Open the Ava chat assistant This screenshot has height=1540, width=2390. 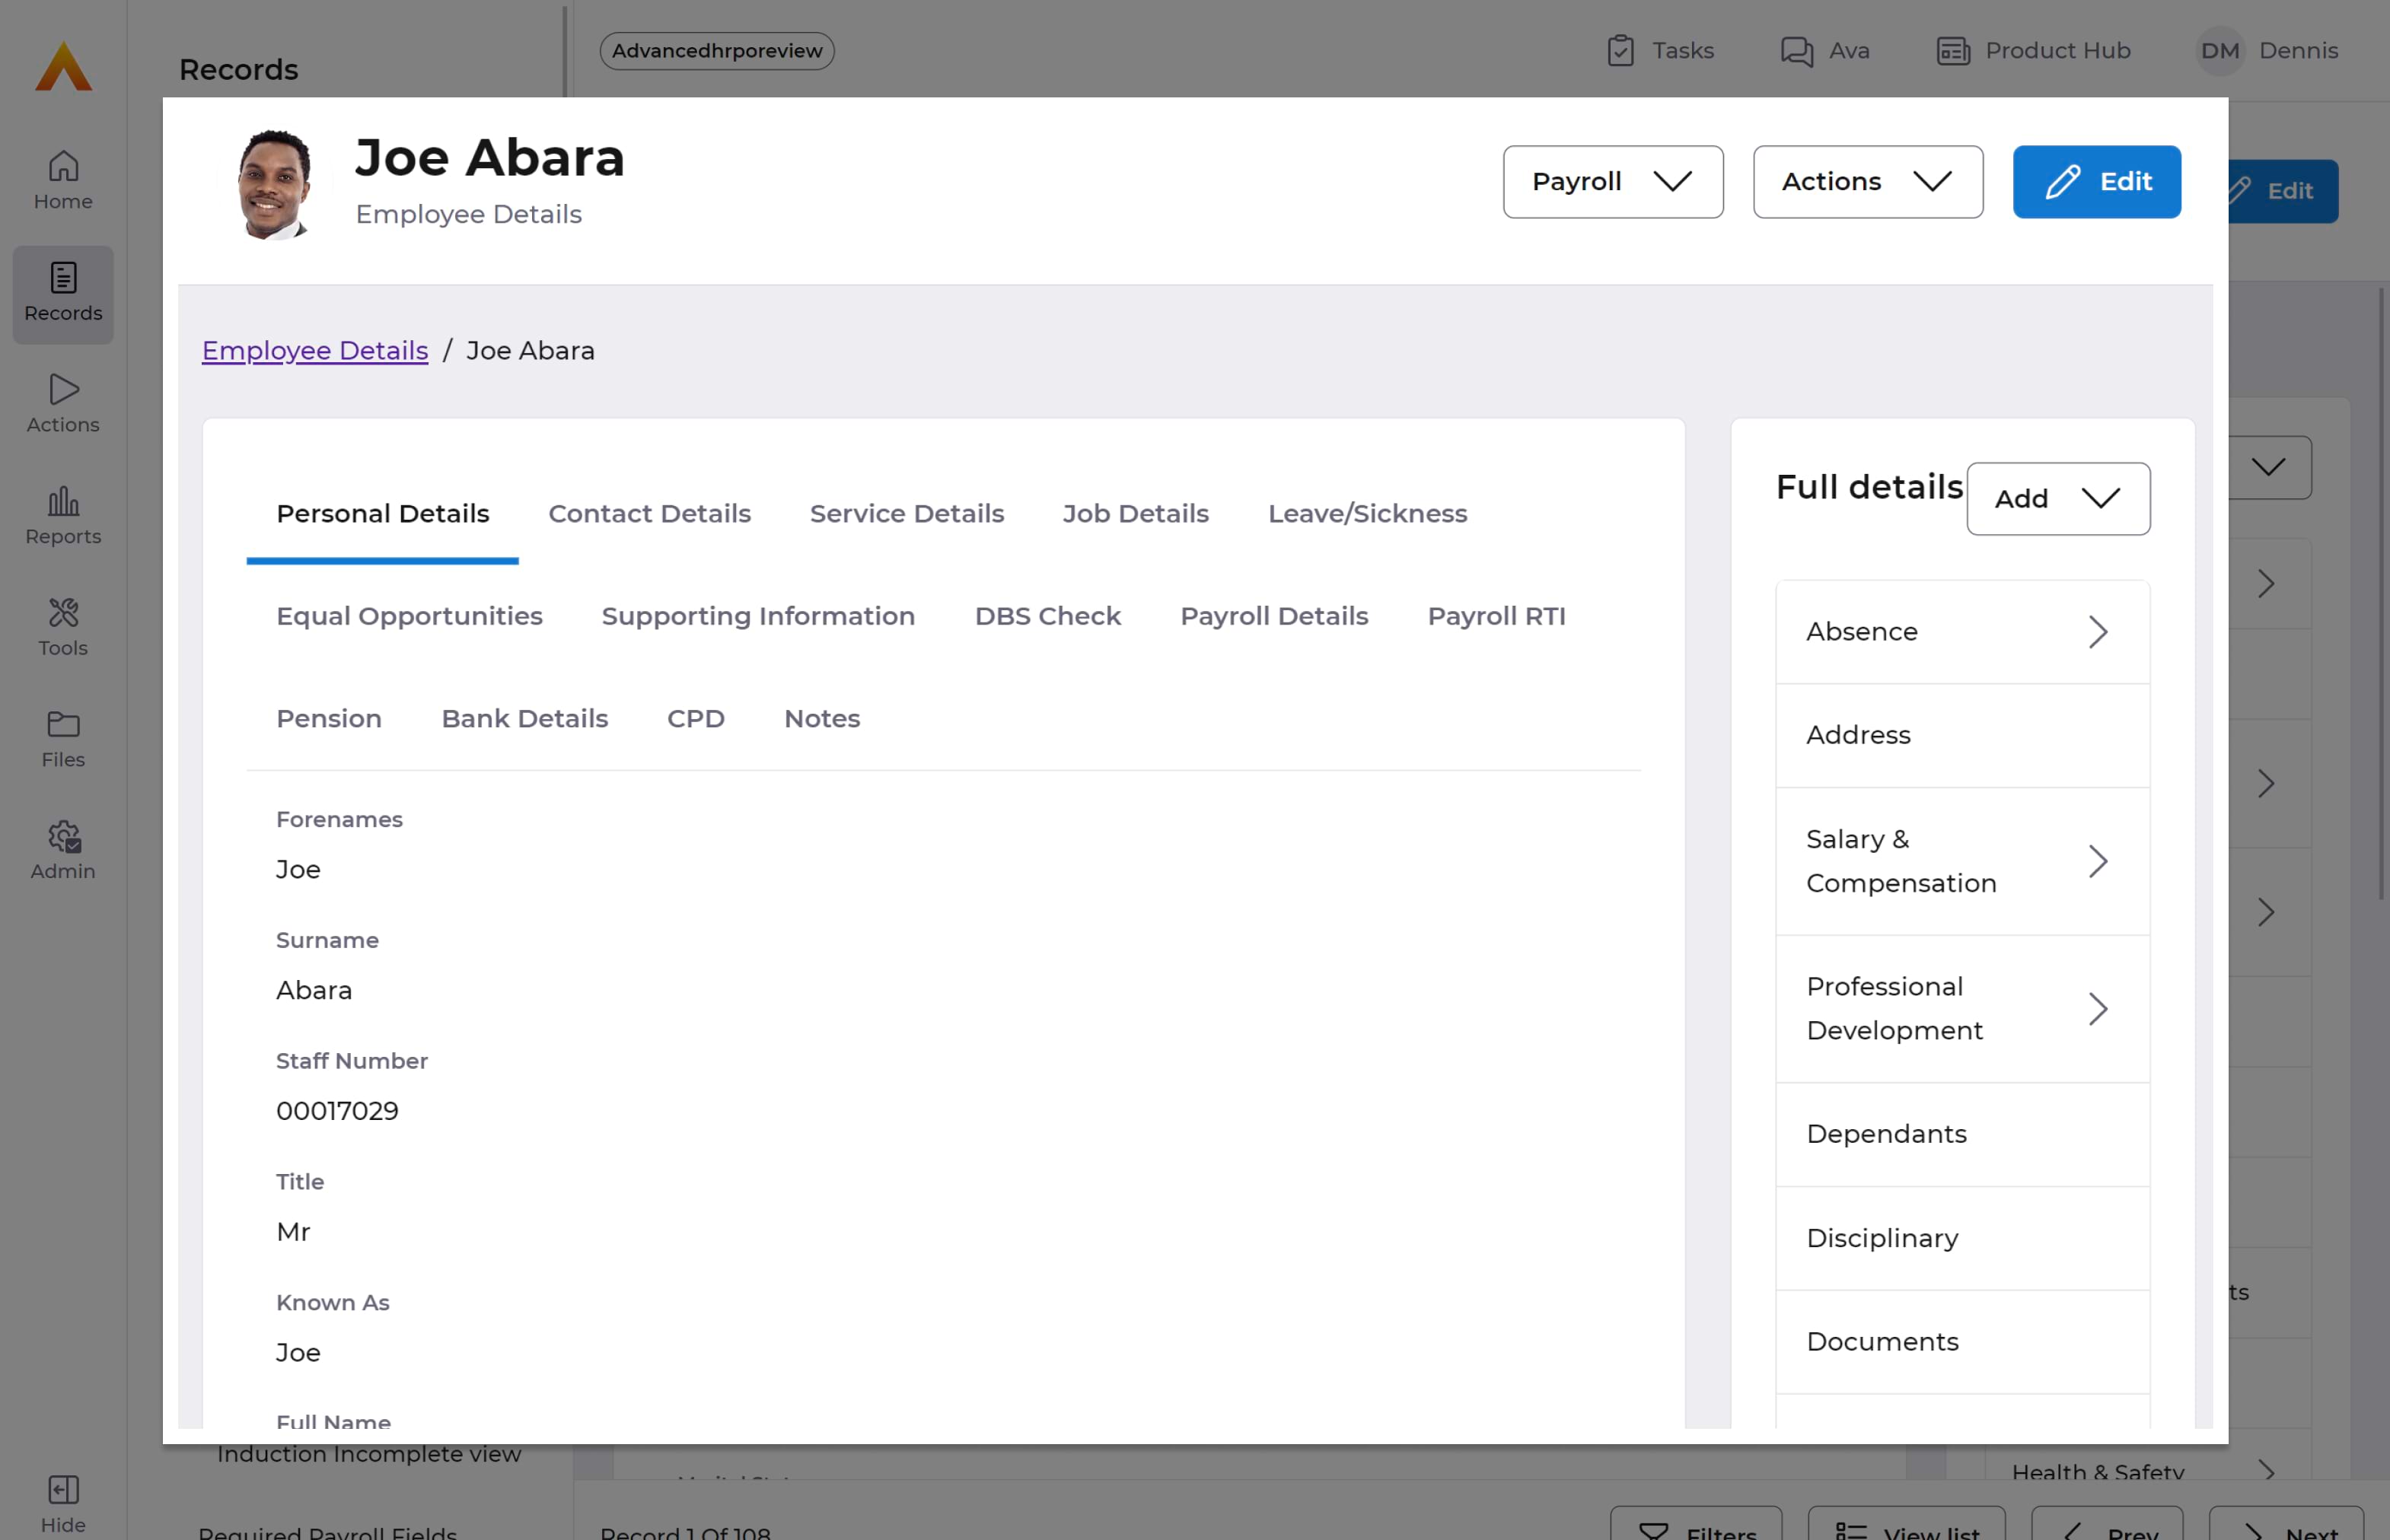[1824, 50]
